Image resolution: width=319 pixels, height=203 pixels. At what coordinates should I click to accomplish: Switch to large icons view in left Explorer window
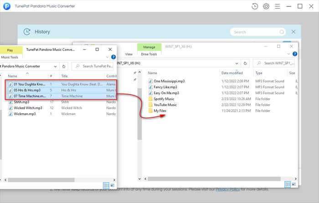tap(112, 185)
